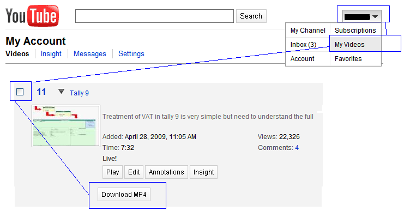Viewport: 404px width, 217px height.
Task: Tick the checkbox for video 11
Action: pos(20,92)
